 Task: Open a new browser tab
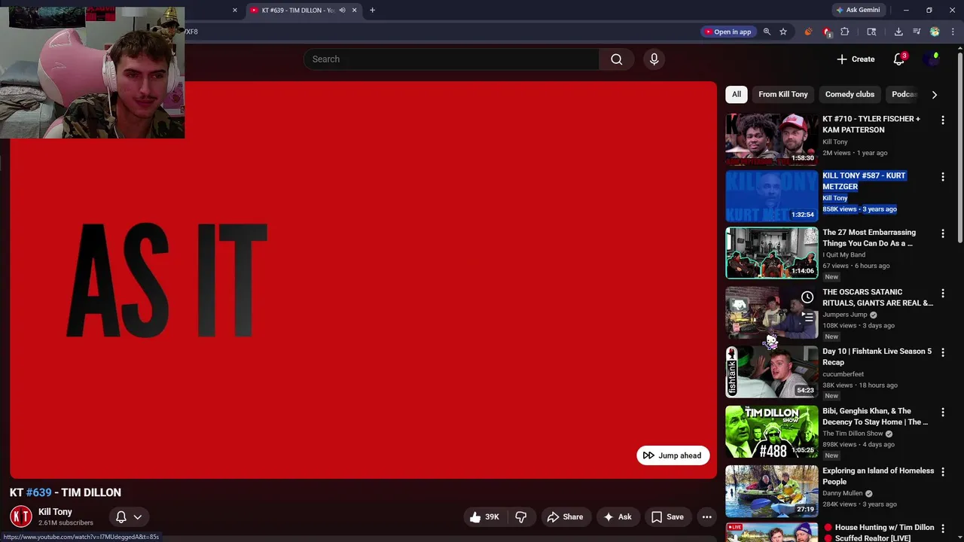[372, 11]
